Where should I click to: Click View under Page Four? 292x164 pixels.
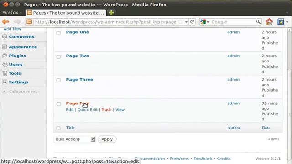120,109
